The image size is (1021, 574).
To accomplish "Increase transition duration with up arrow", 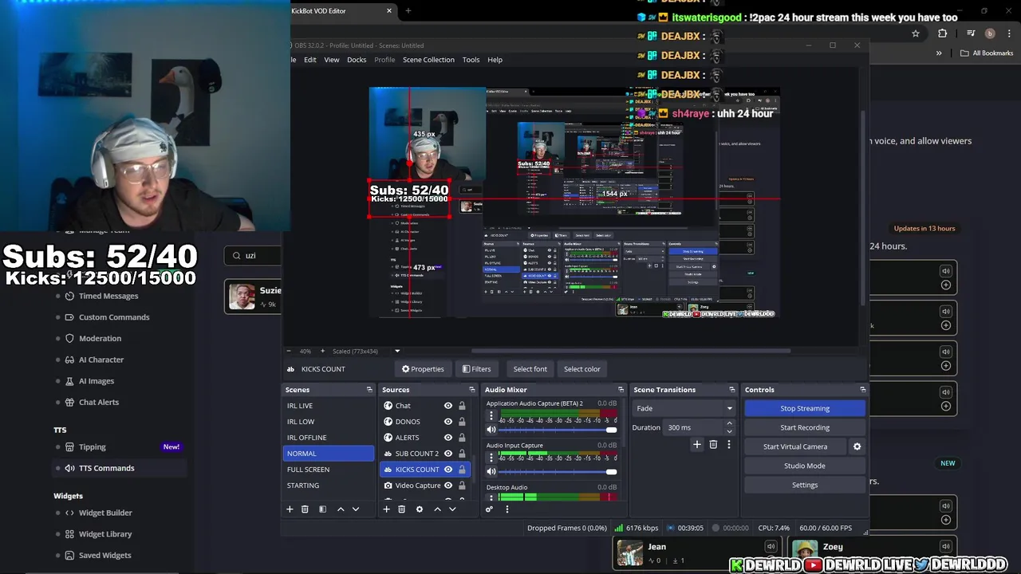I will tap(729, 424).
